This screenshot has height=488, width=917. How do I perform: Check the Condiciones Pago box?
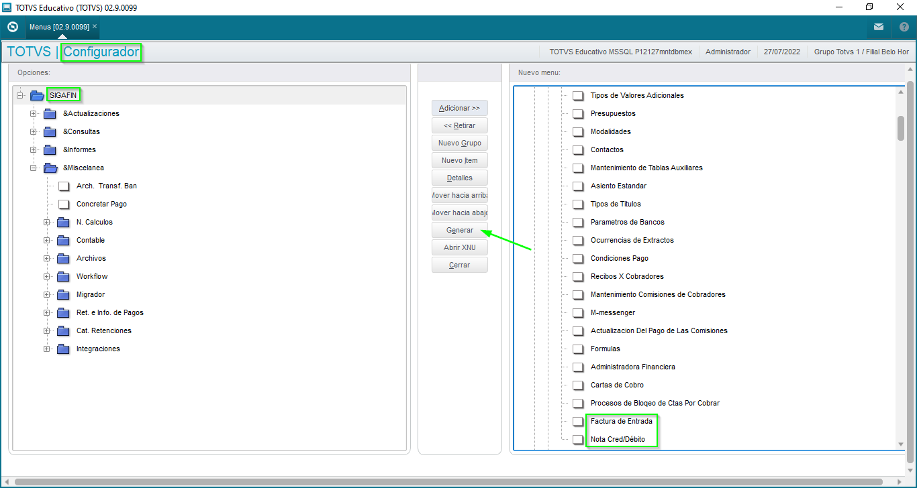(578, 258)
